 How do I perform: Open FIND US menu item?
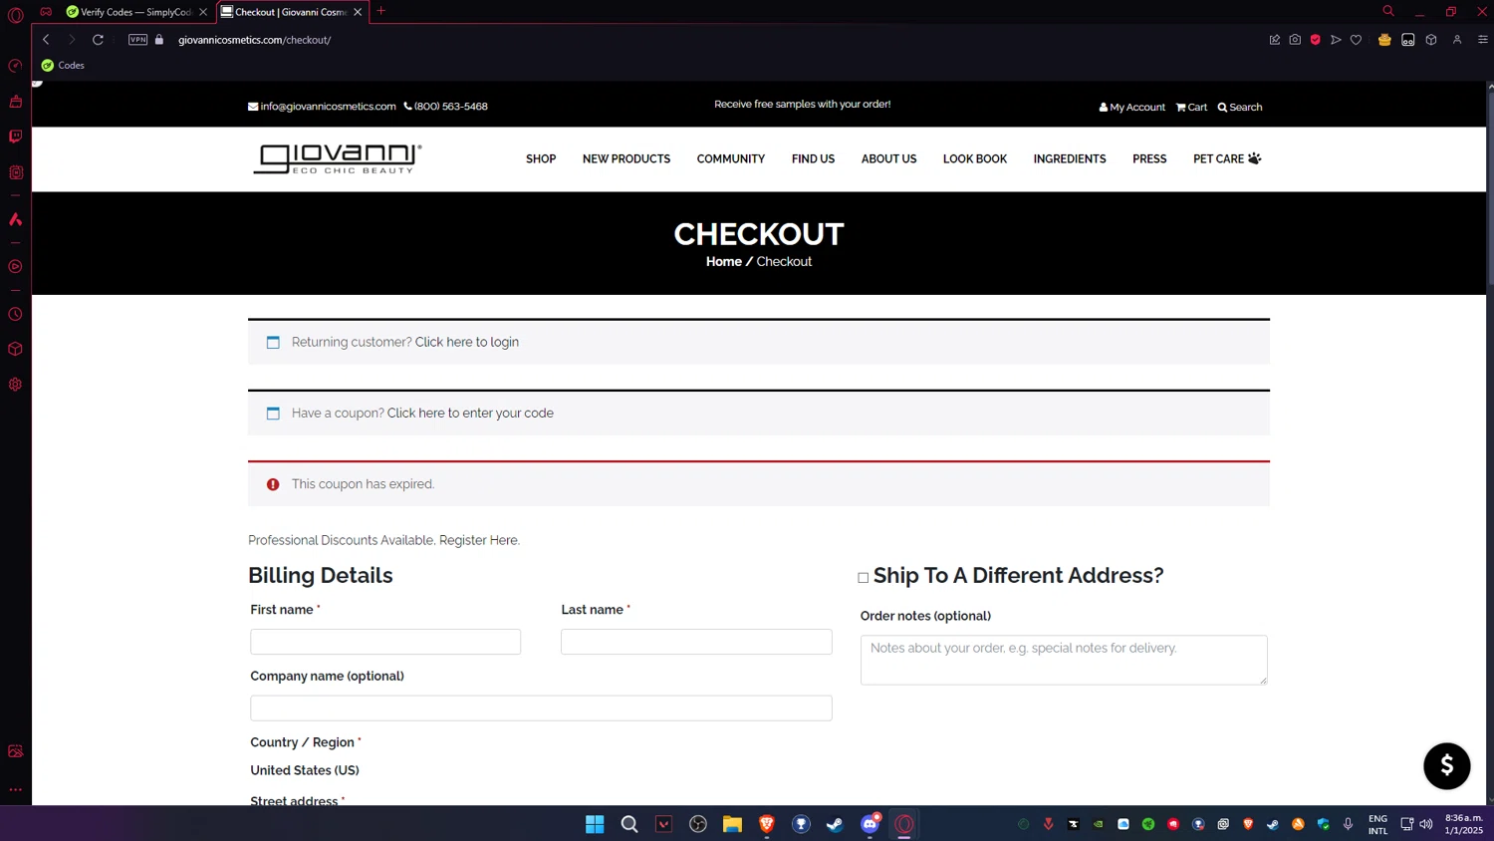pyautogui.click(x=813, y=159)
